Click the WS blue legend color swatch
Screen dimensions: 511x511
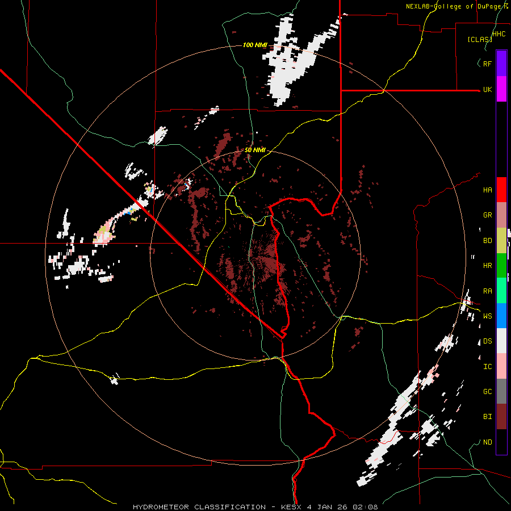pos(501,316)
